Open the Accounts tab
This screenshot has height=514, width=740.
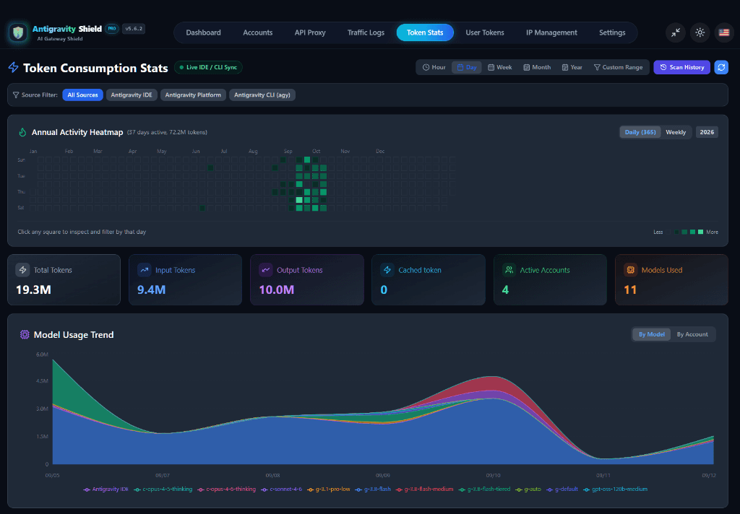[258, 32]
